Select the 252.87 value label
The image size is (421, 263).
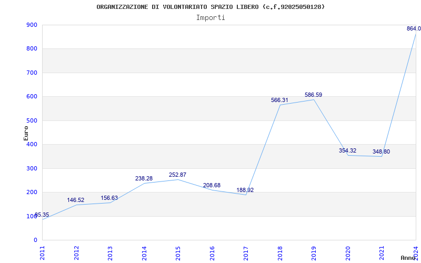[x=177, y=175]
